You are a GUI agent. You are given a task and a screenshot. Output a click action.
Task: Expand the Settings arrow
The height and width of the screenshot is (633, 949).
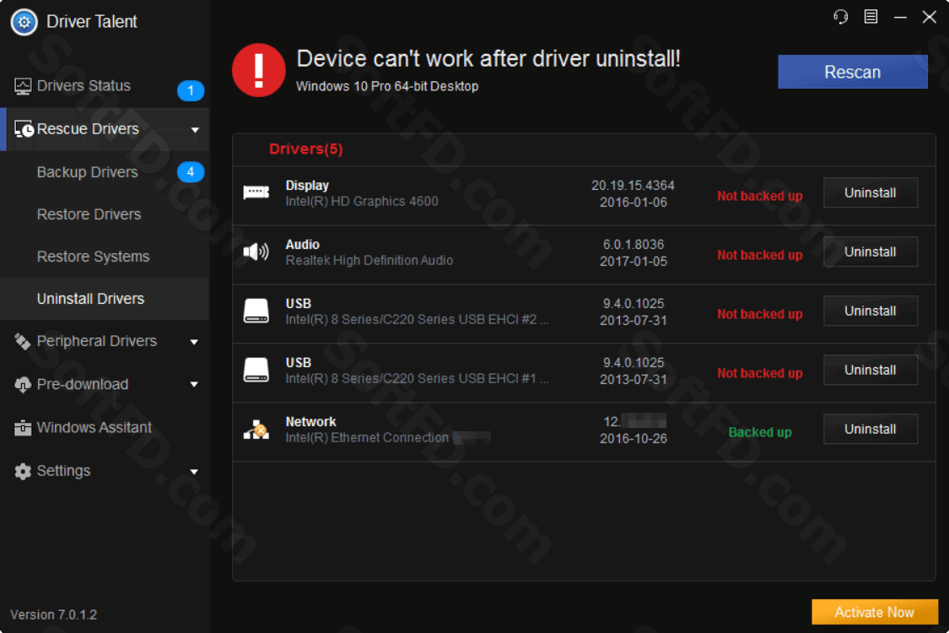pyautogui.click(x=194, y=472)
